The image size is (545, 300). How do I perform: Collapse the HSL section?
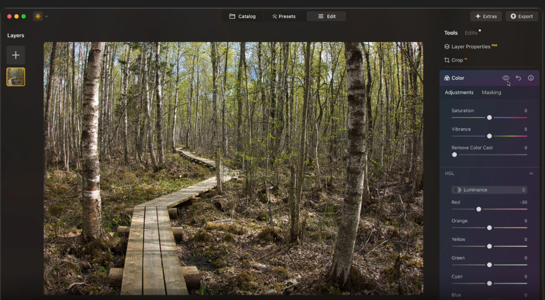[531, 173]
